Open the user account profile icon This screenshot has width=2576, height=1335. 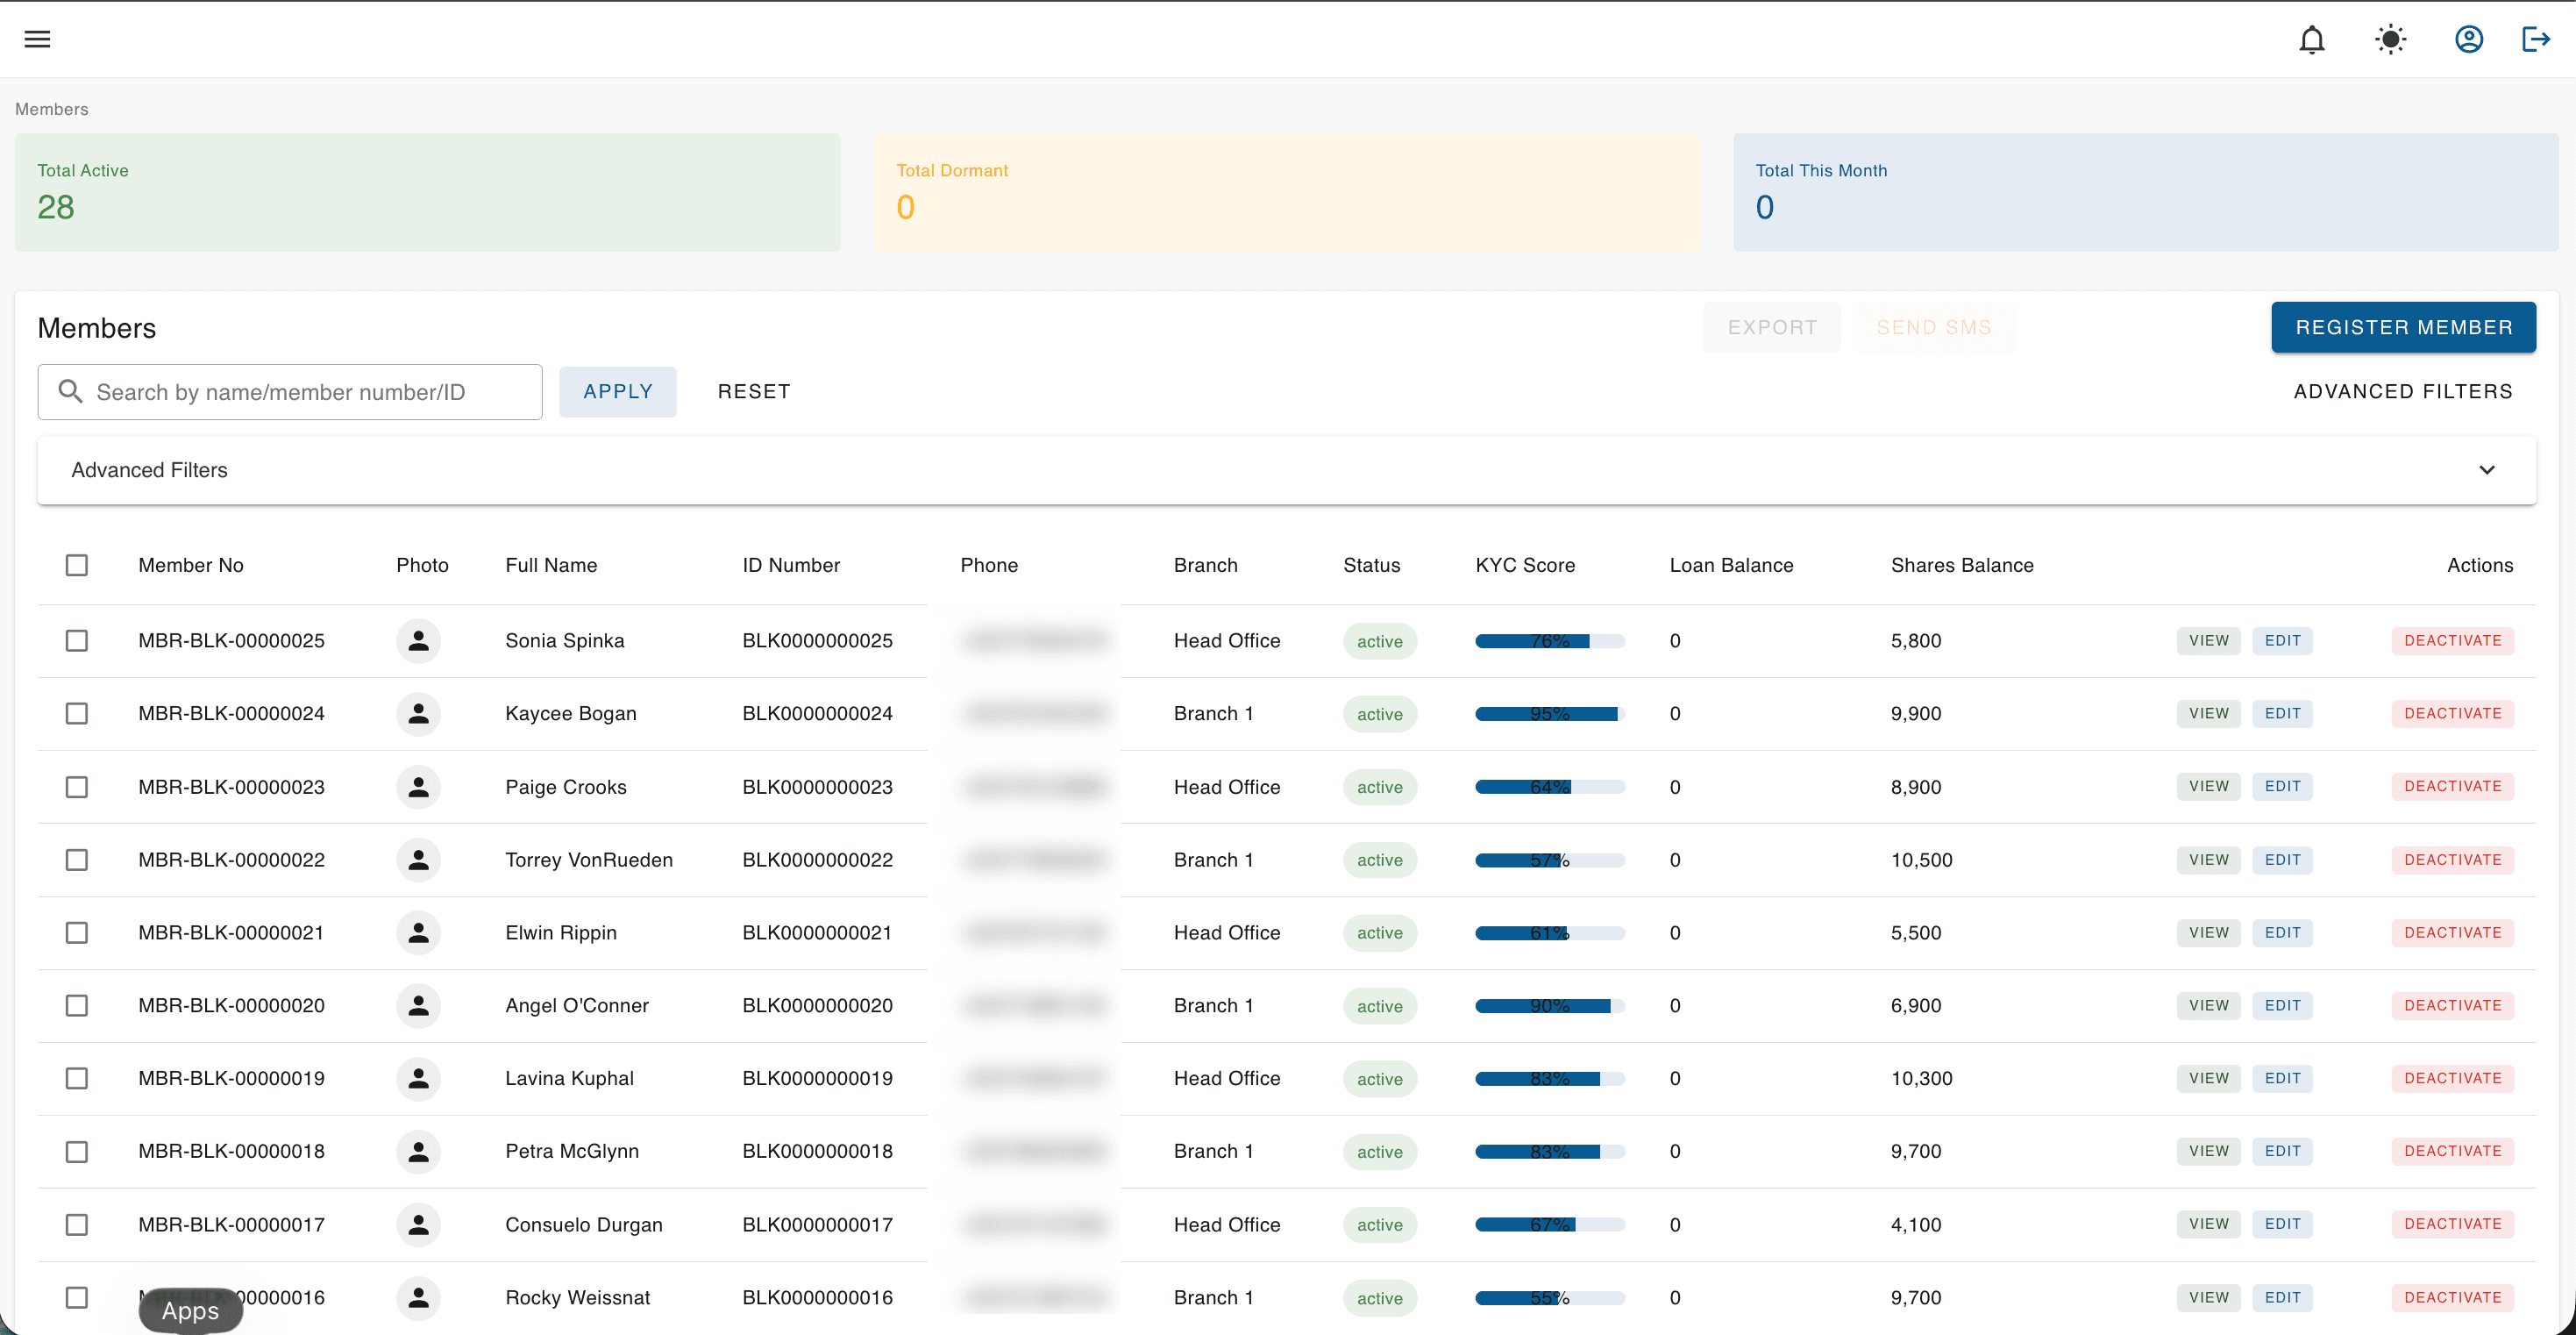2468,39
